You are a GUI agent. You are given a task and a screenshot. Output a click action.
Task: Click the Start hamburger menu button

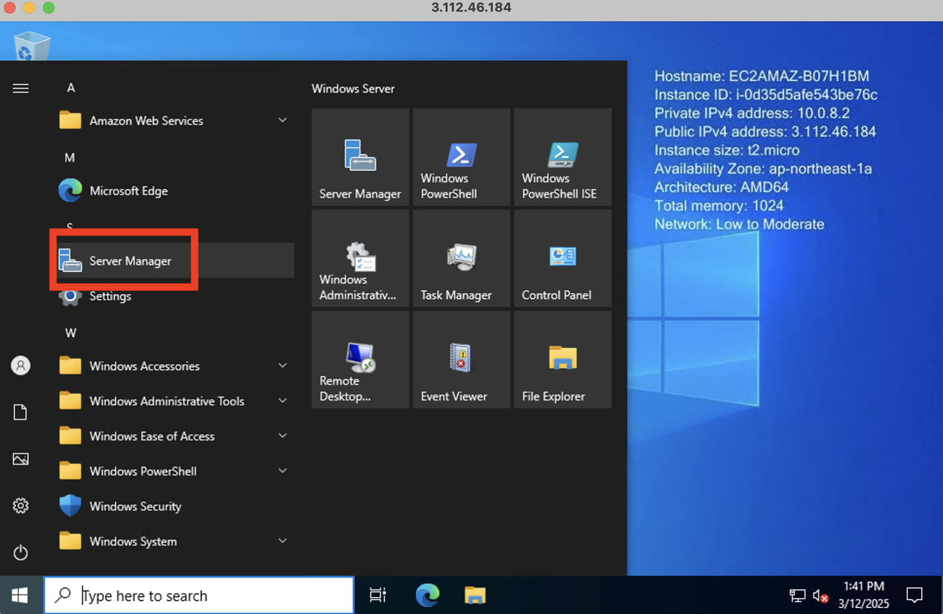(20, 88)
